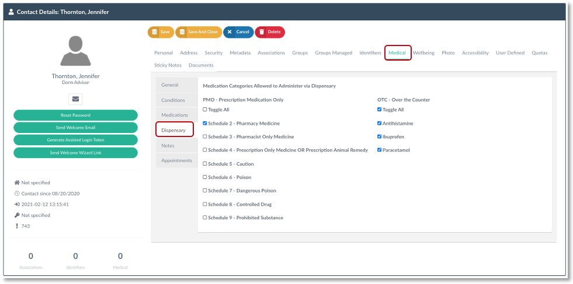573x284 pixels.
Task: Open the Groups tab
Action: pos(300,53)
